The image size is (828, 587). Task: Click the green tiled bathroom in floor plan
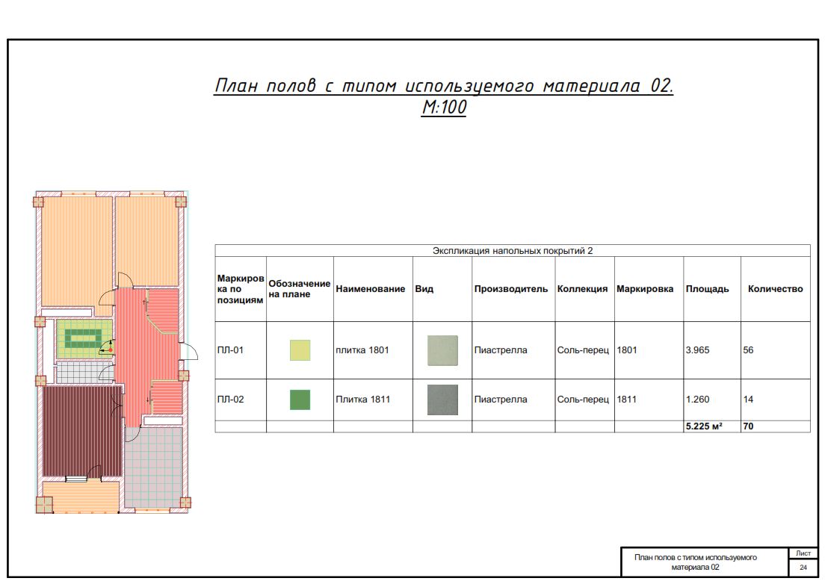(x=84, y=338)
